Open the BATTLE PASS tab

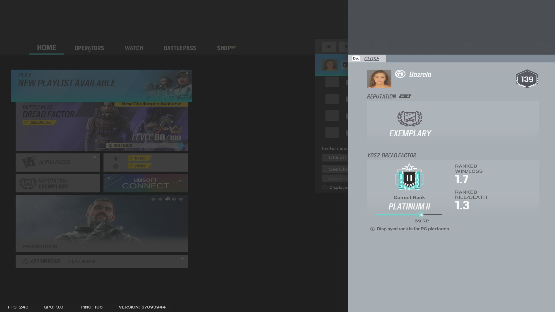[180, 48]
